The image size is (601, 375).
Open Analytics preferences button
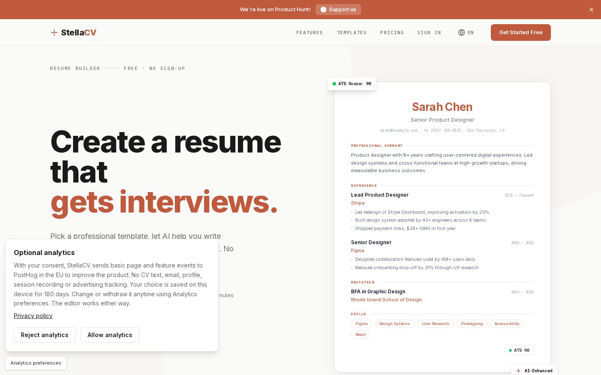(36, 363)
